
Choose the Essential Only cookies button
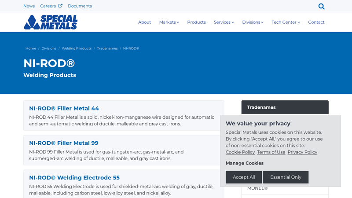(286, 177)
